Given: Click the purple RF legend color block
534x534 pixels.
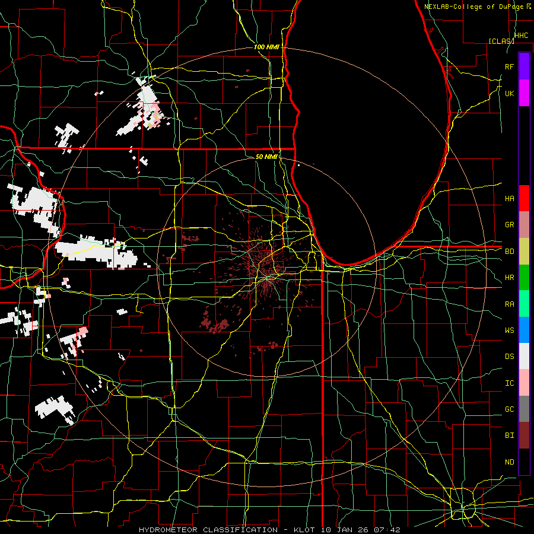Looking at the screenshot, I should [524, 66].
